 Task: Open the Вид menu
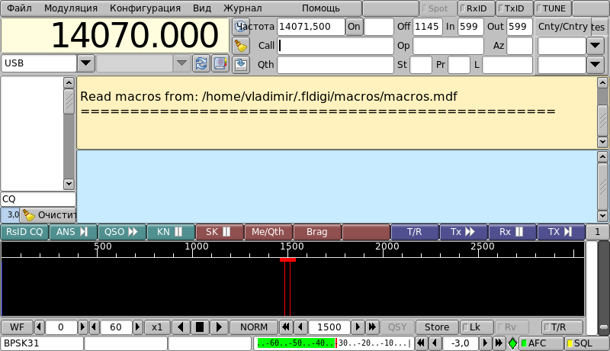click(202, 8)
